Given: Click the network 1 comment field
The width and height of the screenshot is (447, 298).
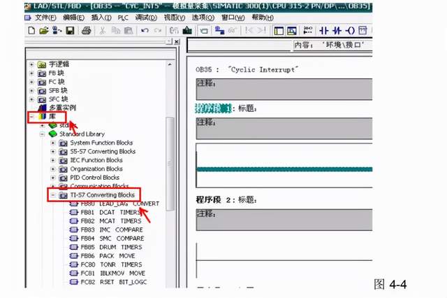Looking at the screenshot, I should 284,129.
